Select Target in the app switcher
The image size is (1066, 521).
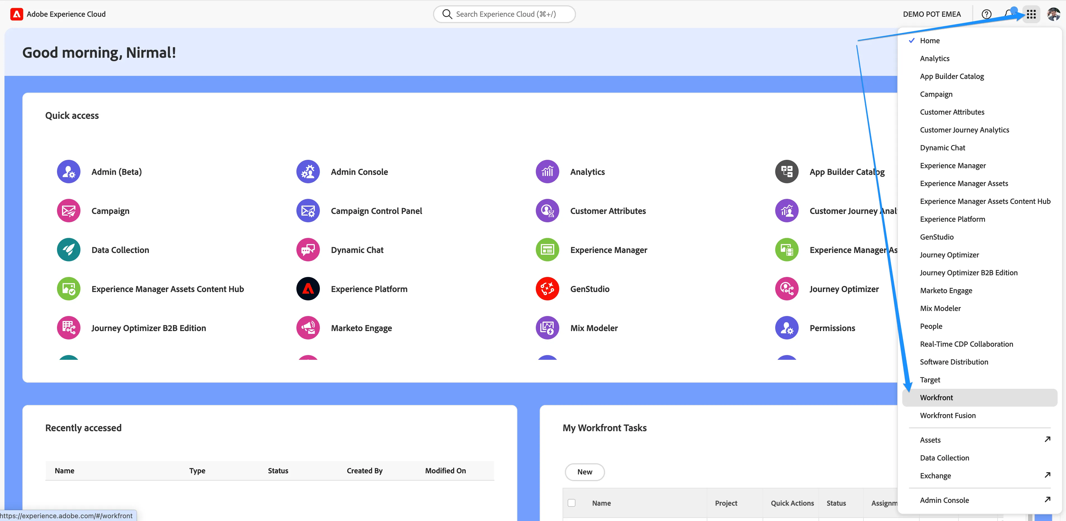click(x=979, y=380)
